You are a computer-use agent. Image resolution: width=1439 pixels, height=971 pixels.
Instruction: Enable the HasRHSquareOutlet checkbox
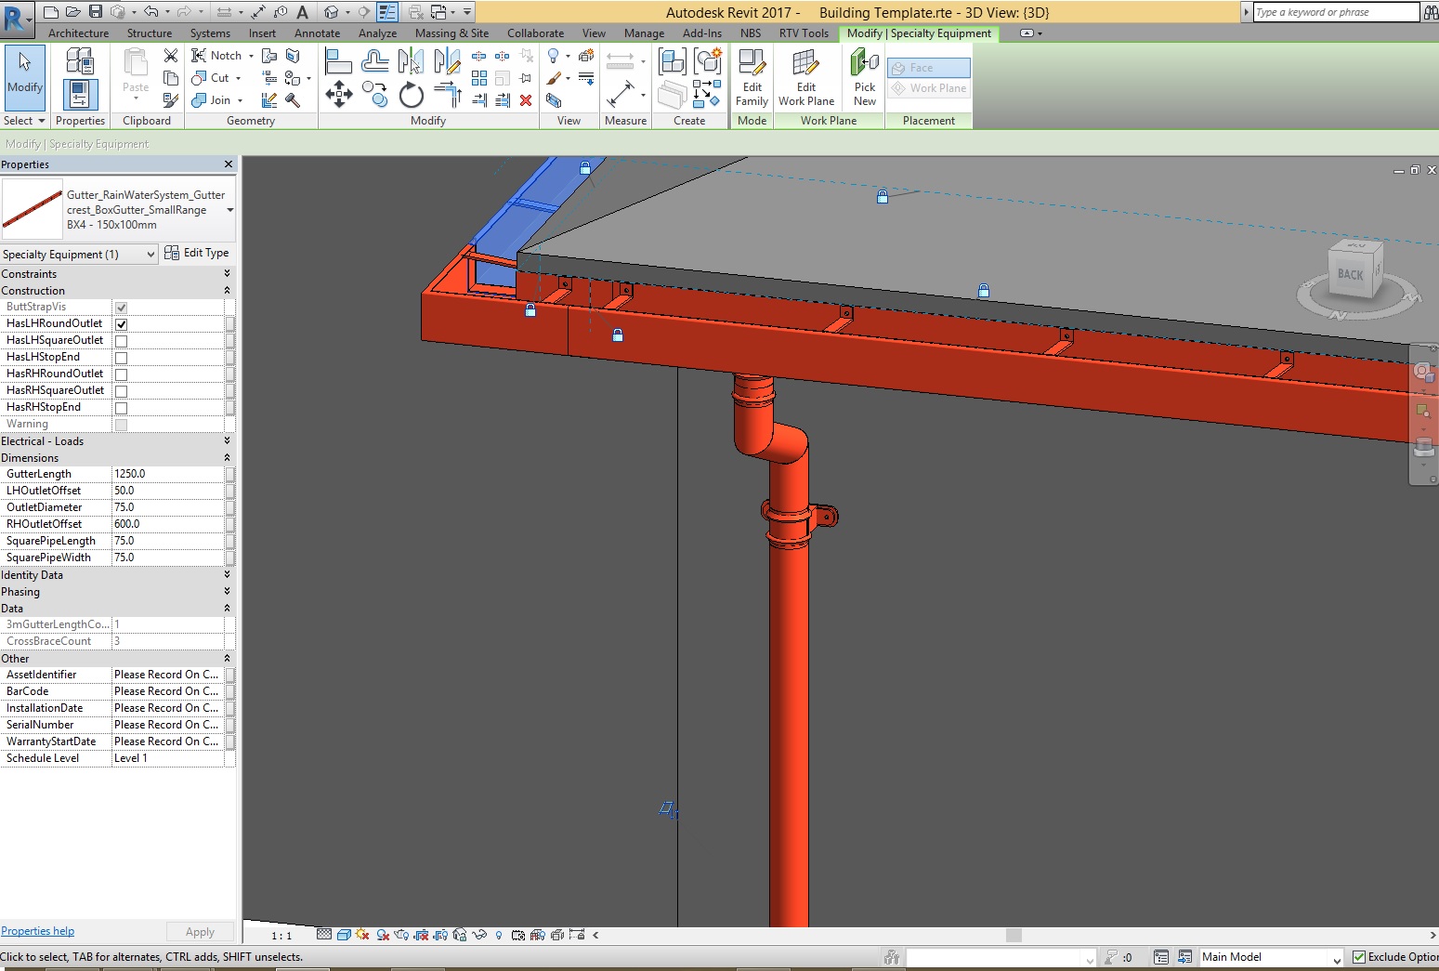[121, 391]
